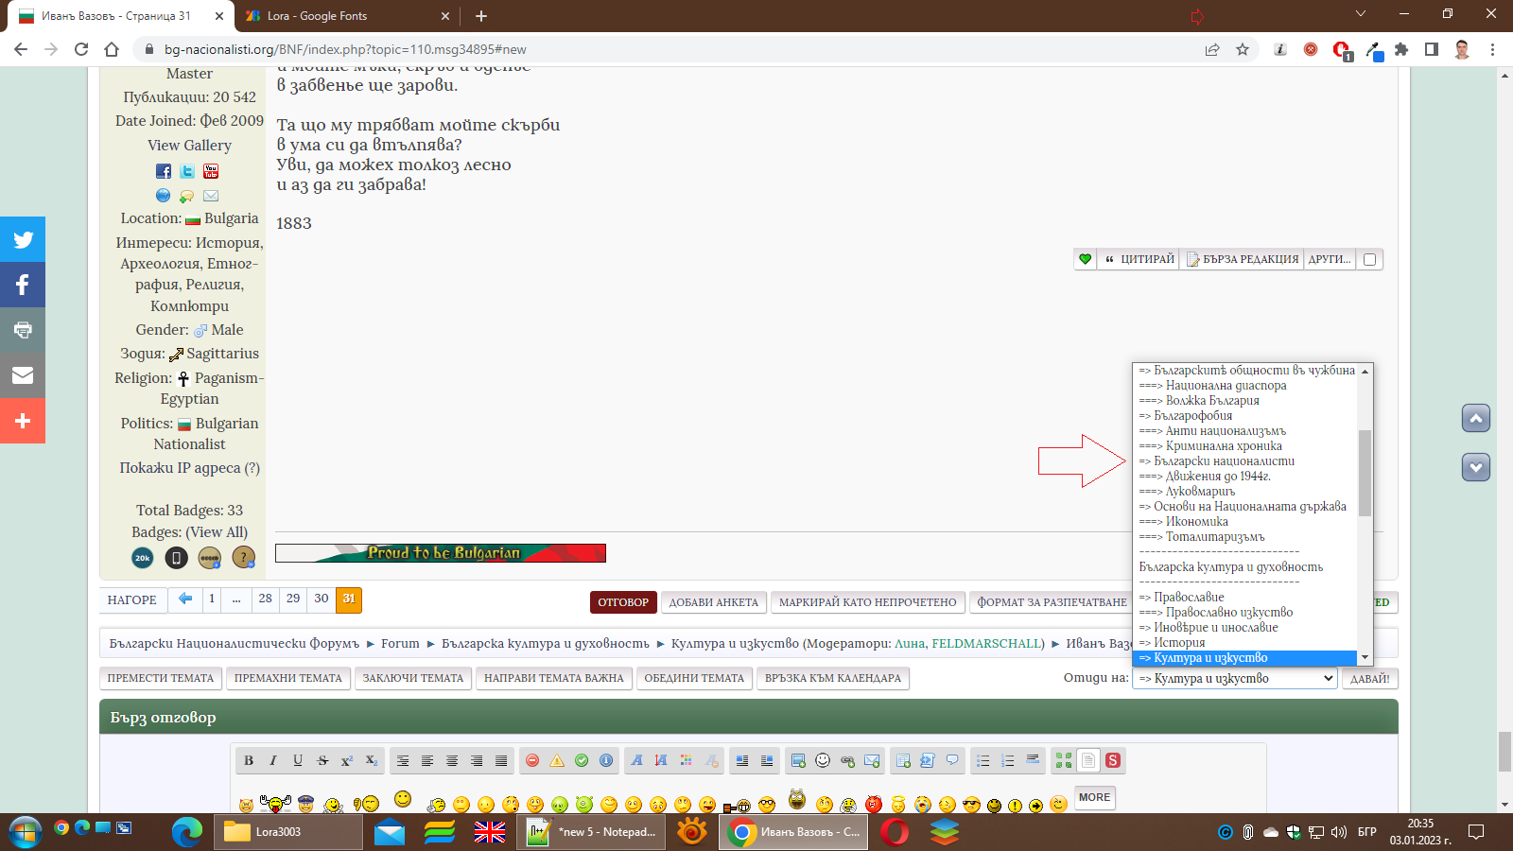Click the 20k posts badge
The height and width of the screenshot is (851, 1513).
(142, 558)
